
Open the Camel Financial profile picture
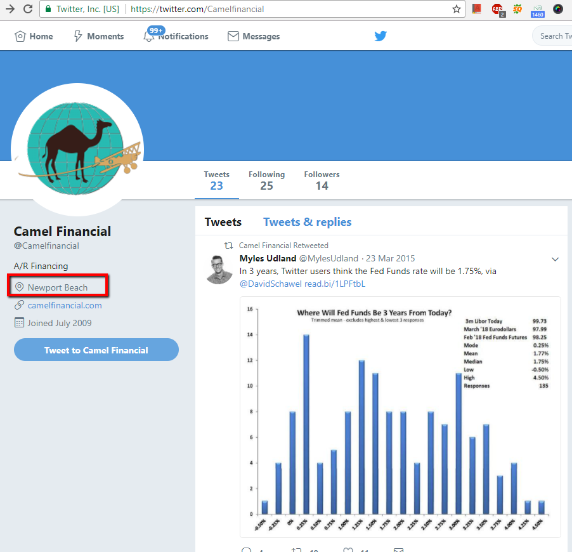tap(77, 149)
